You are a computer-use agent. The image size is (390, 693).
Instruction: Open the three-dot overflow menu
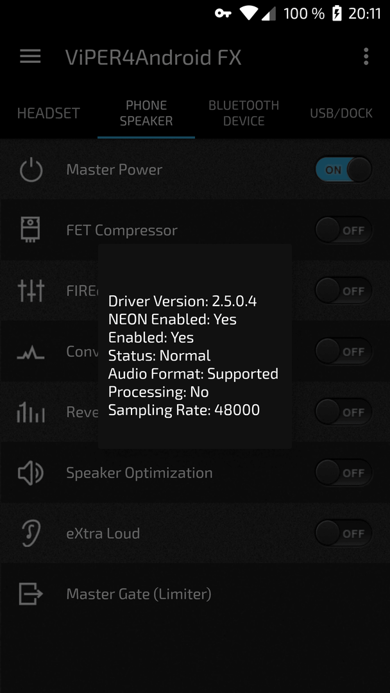click(366, 56)
